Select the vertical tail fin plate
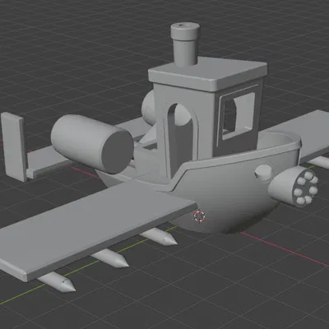 tap(14, 146)
